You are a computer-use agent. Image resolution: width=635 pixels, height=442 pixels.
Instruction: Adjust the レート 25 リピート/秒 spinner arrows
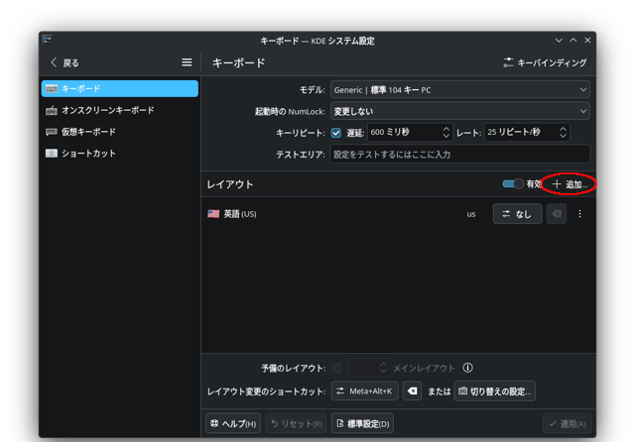tap(563, 132)
